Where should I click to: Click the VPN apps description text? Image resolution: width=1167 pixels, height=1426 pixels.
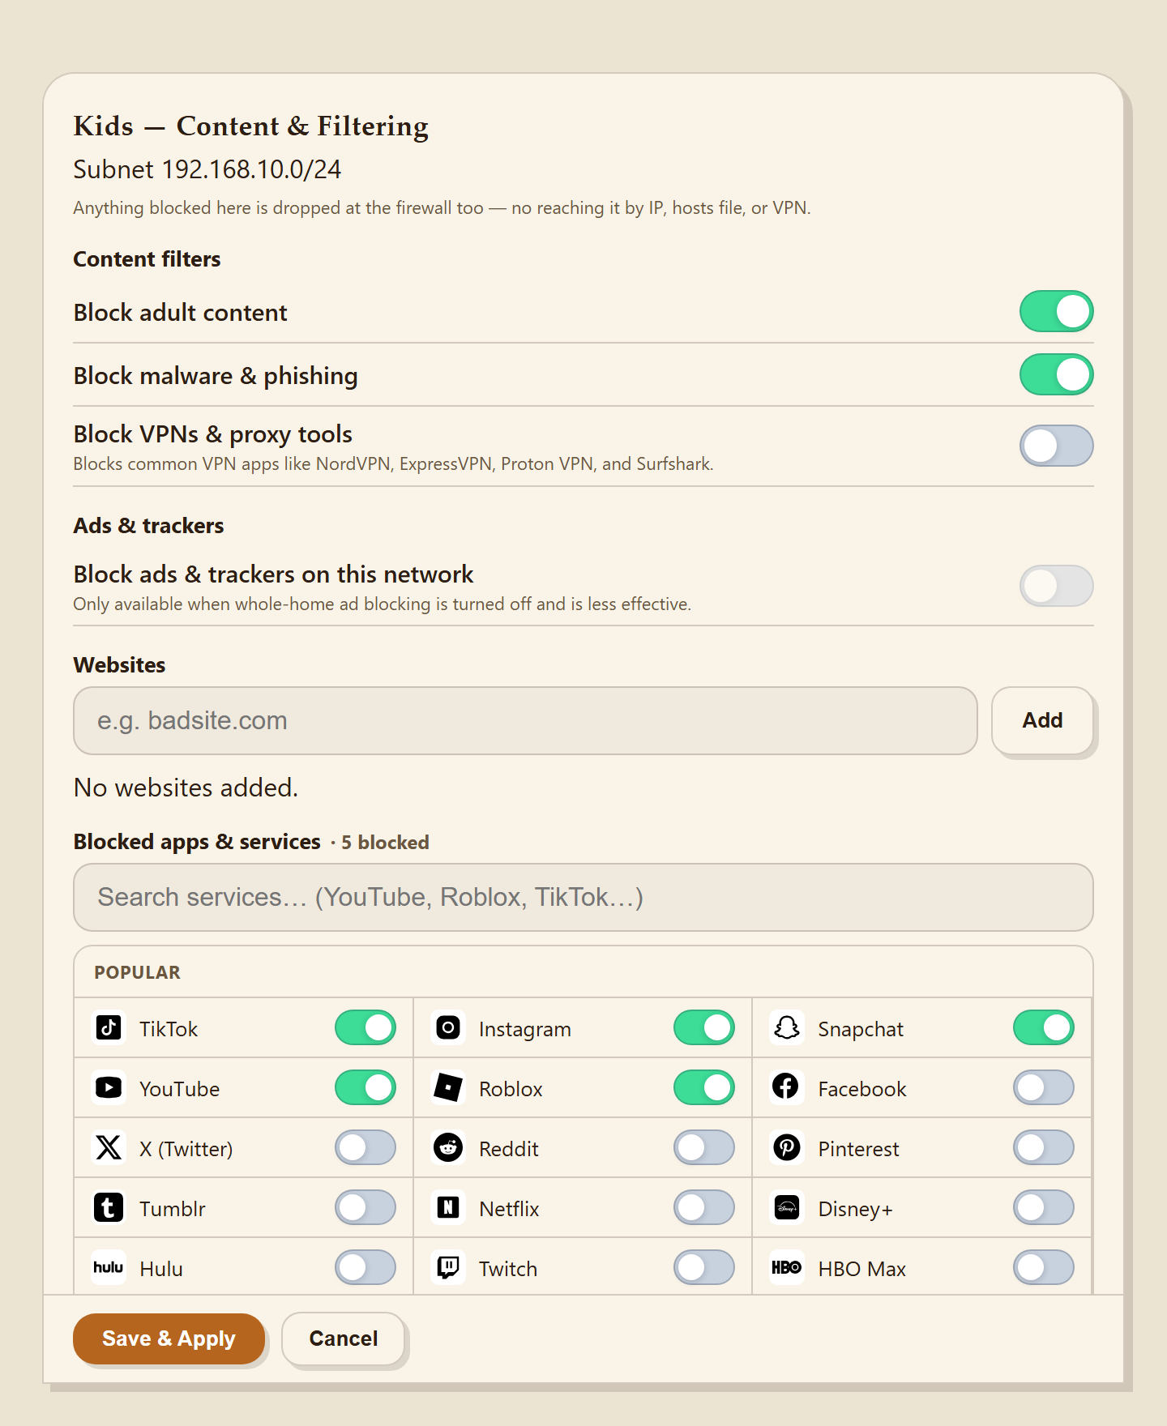point(393,464)
